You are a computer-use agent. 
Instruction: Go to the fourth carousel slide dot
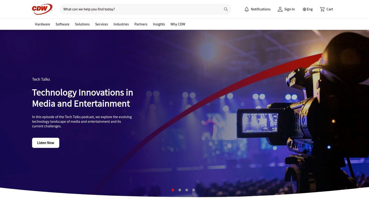[x=193, y=190]
